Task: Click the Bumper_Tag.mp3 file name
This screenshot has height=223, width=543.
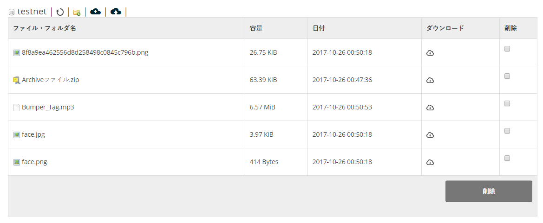Action: point(48,107)
